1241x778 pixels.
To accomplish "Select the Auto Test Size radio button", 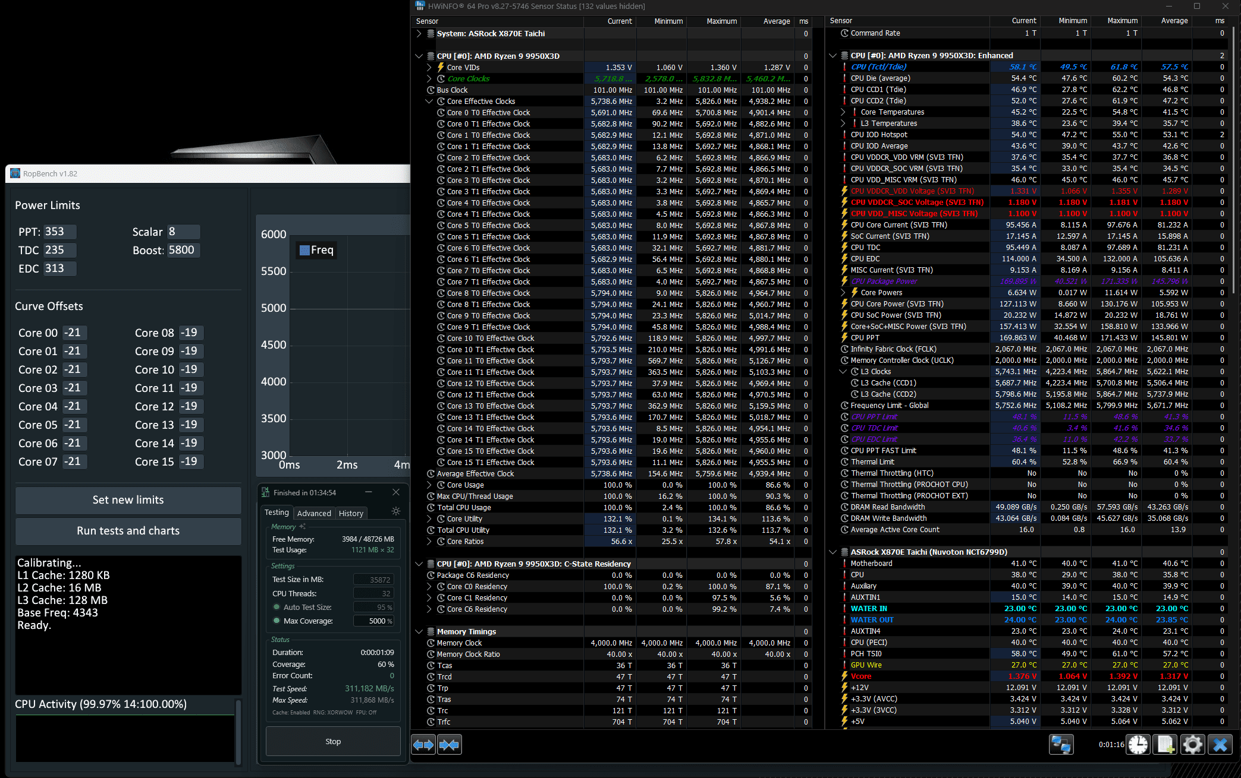I will 277,607.
